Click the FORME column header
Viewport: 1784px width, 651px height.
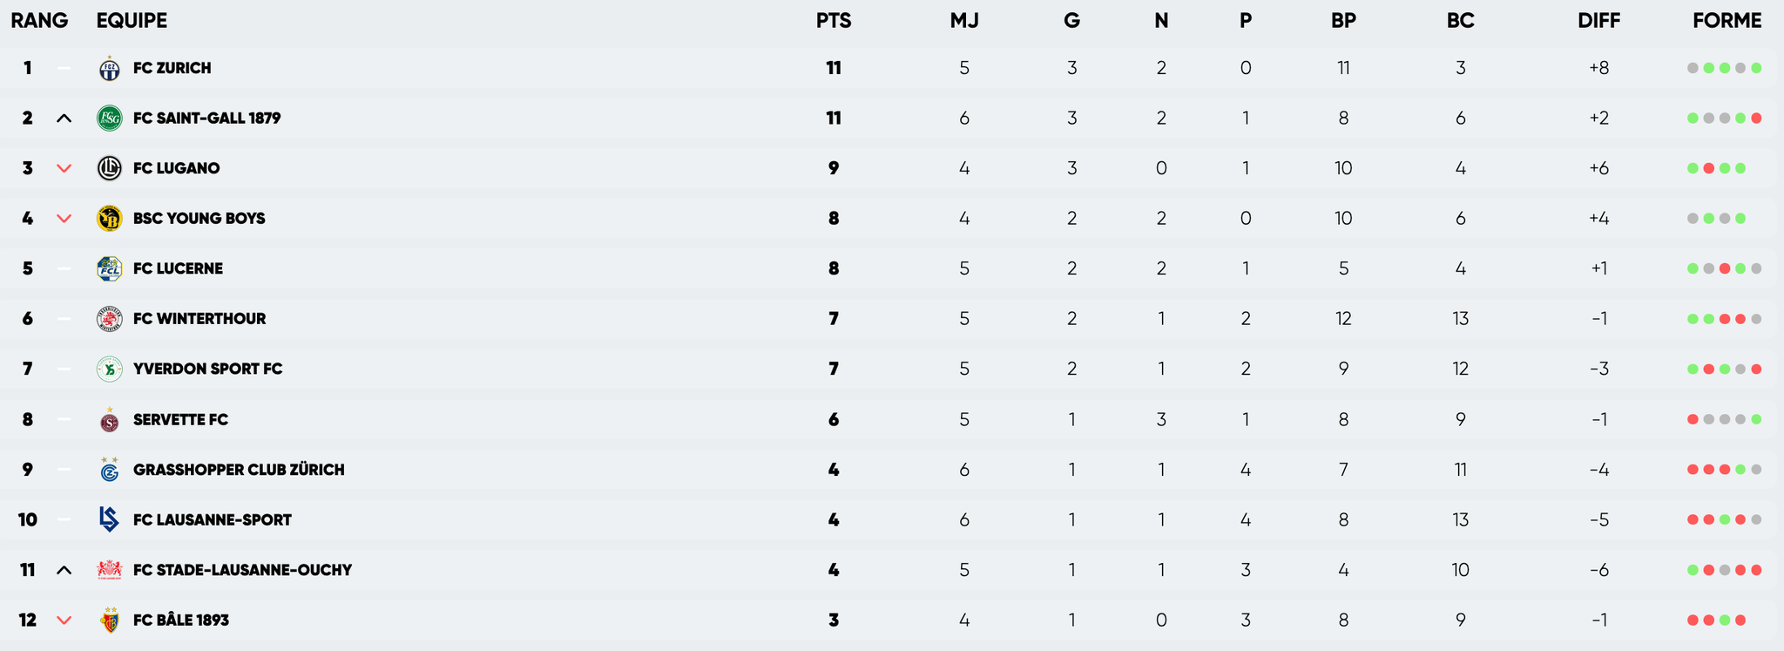[x=1727, y=21]
